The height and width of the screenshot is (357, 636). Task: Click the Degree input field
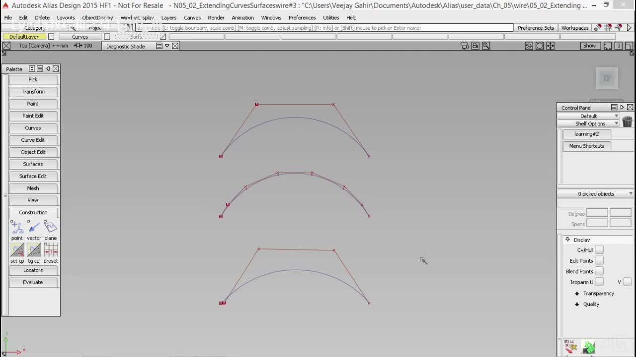pos(597,213)
